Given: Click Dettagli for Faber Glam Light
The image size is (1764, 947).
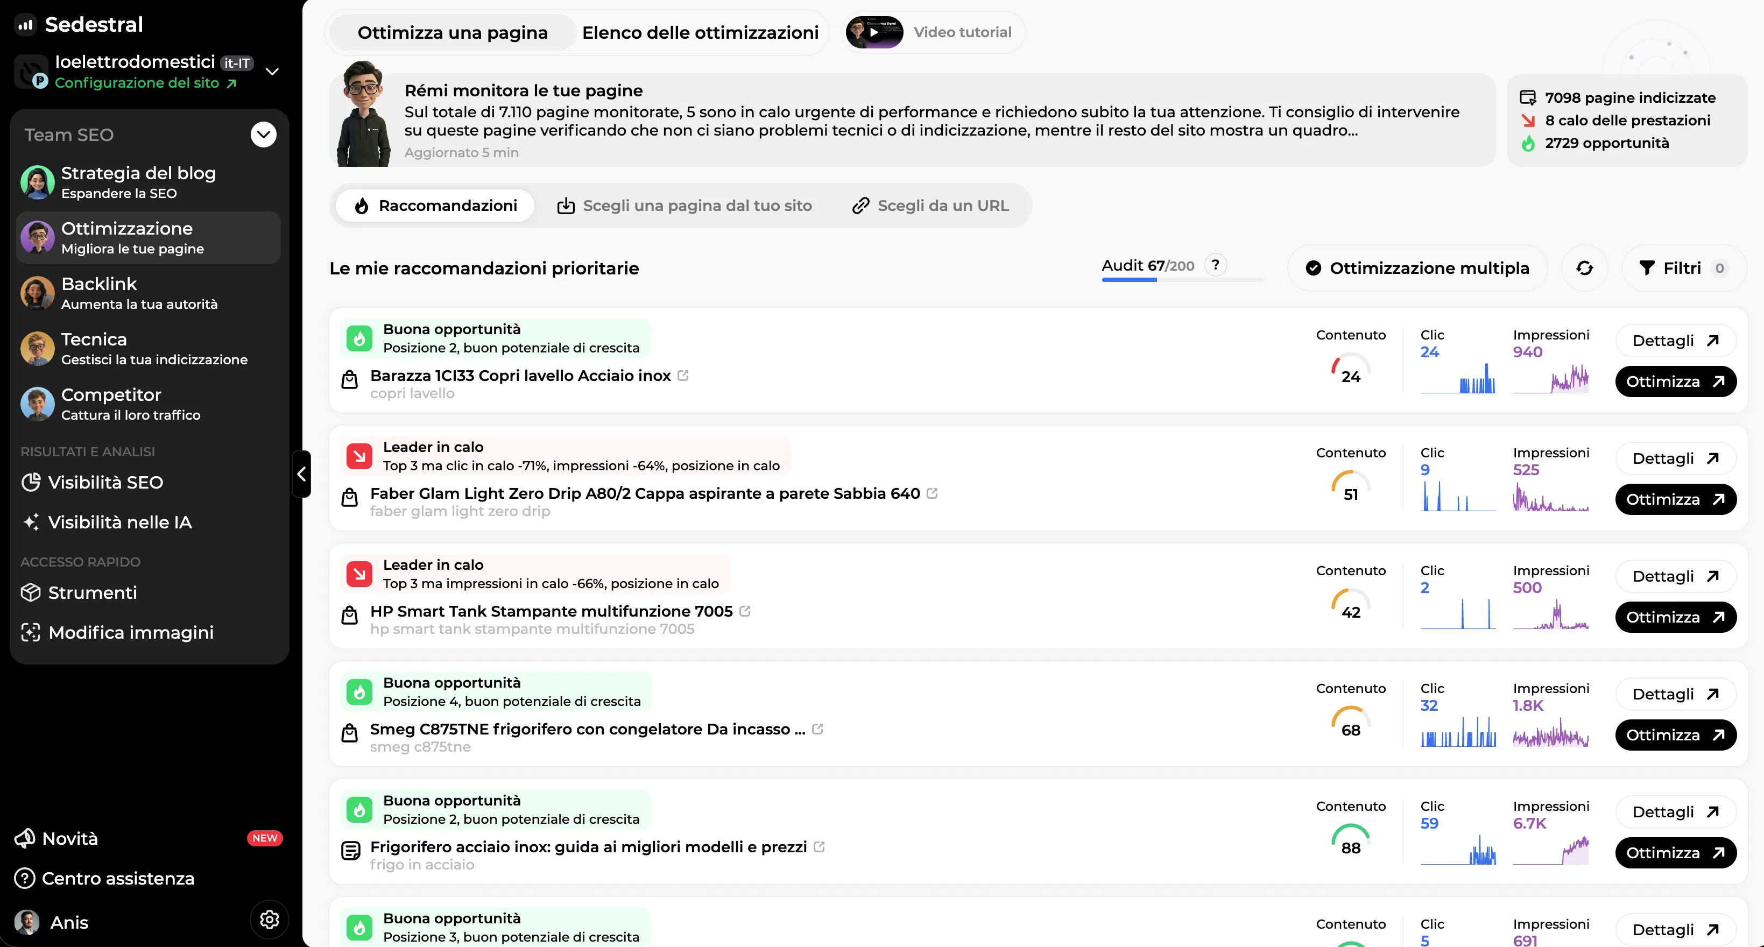Looking at the screenshot, I should tap(1676, 459).
